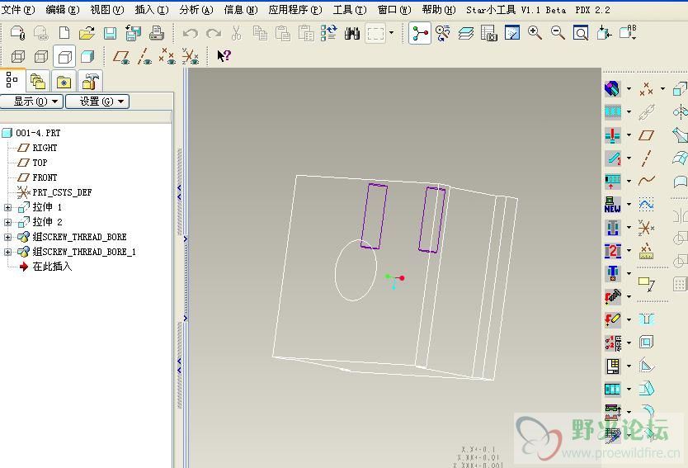
Task: Click the Print icon
Action: point(156,33)
